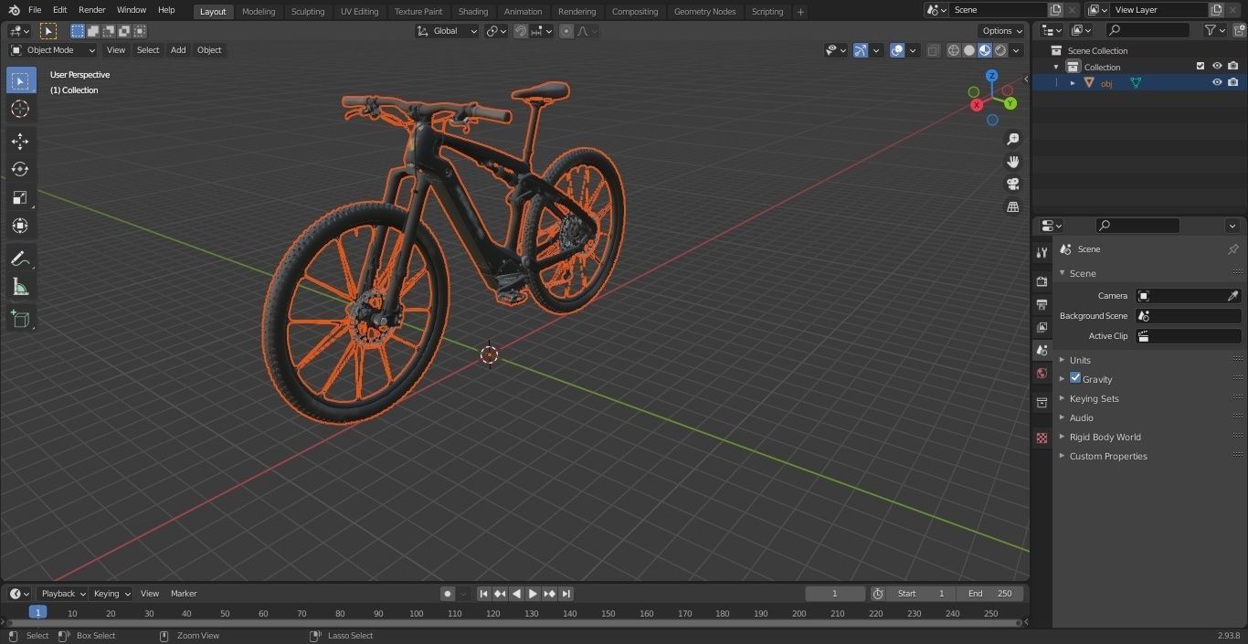The image size is (1248, 644).
Task: Click the Z axis on navigation gizmo
Action: tap(992, 76)
